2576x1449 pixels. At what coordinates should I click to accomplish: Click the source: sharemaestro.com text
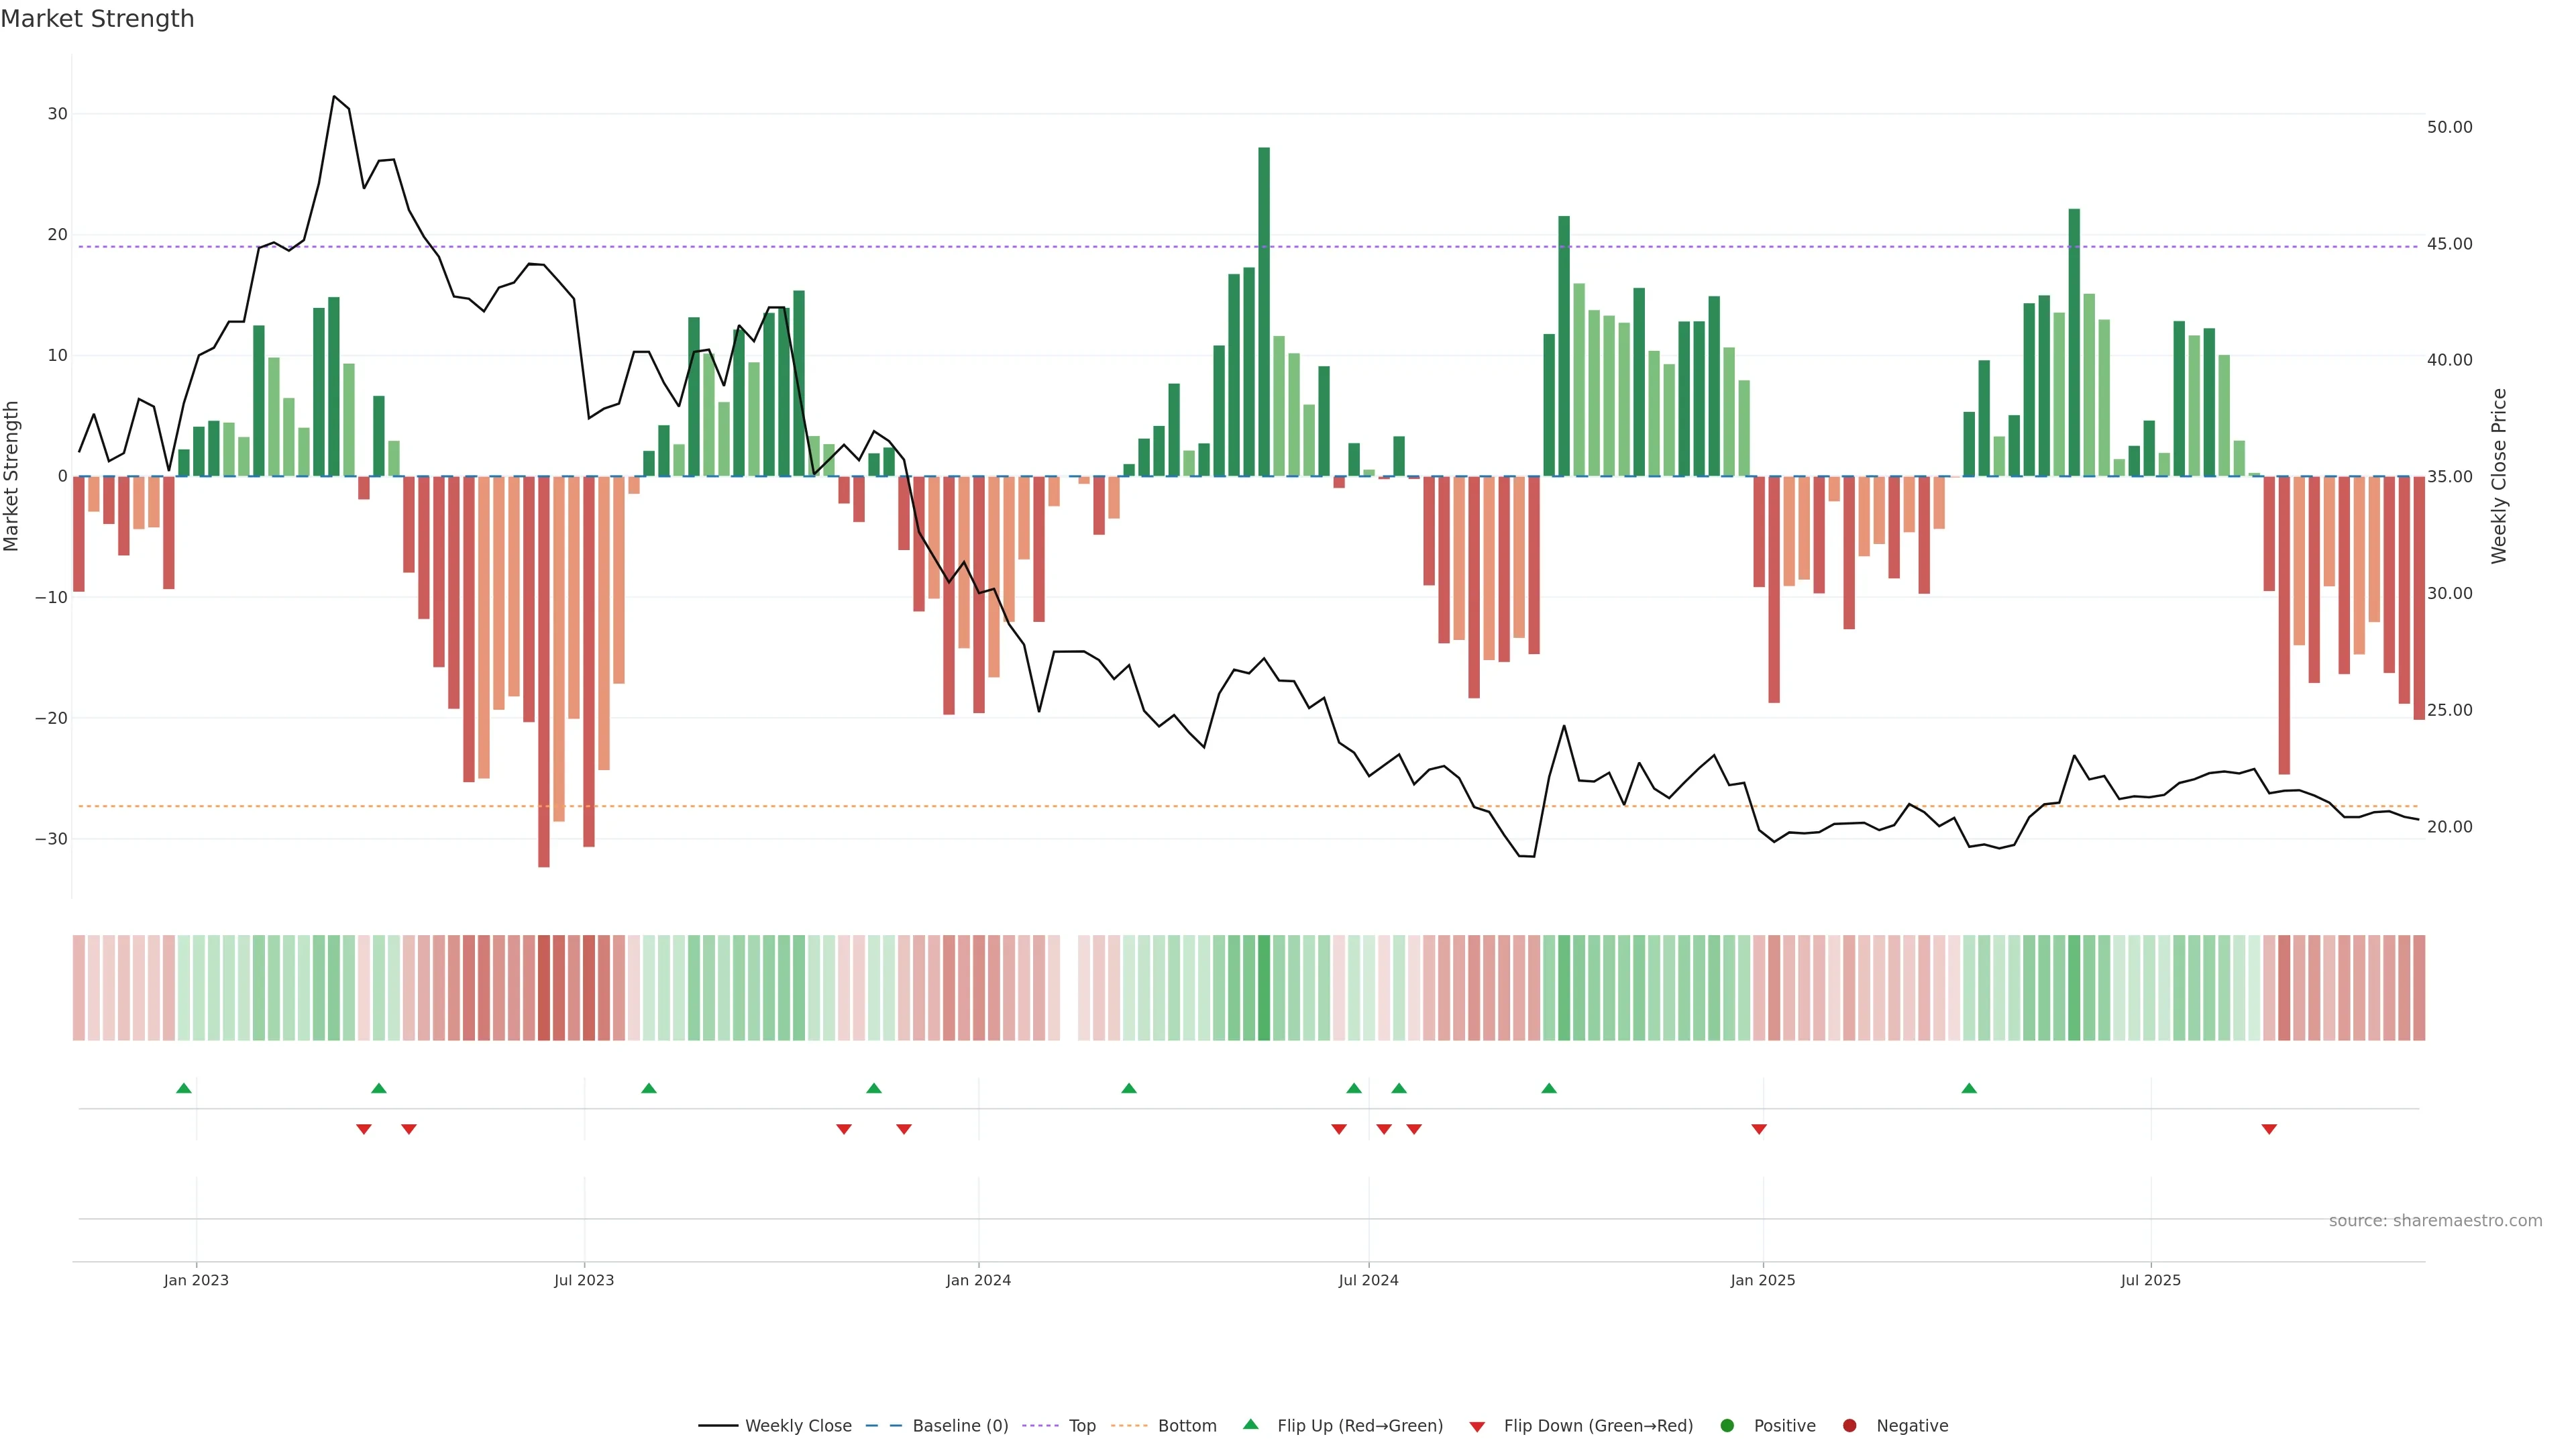click(2435, 1221)
